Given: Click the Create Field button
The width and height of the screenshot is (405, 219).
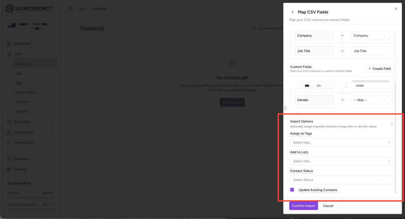Looking at the screenshot, I should tap(379, 69).
